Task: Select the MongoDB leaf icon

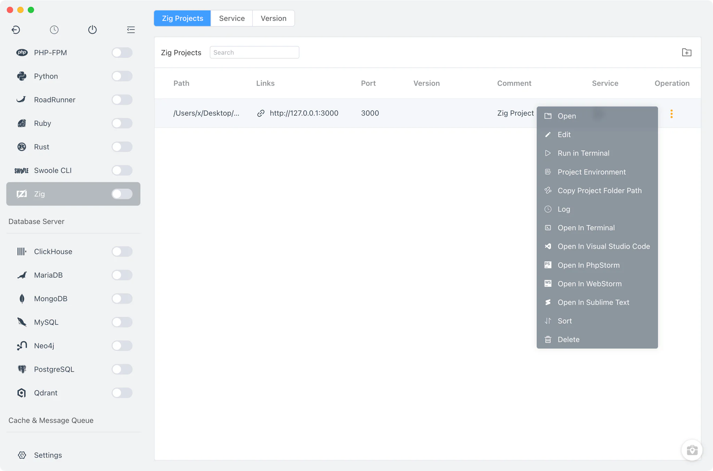Action: 22,298
